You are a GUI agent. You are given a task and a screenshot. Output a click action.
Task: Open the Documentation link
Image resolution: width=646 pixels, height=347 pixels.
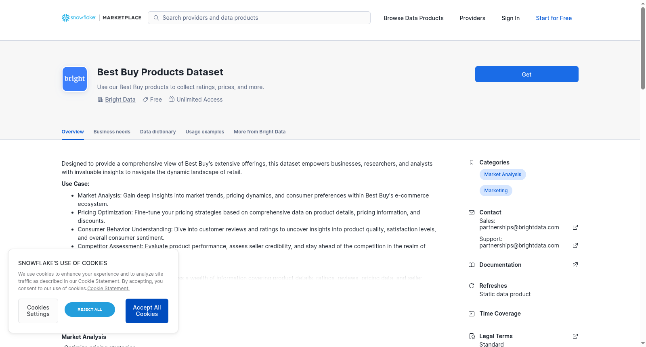point(500,265)
